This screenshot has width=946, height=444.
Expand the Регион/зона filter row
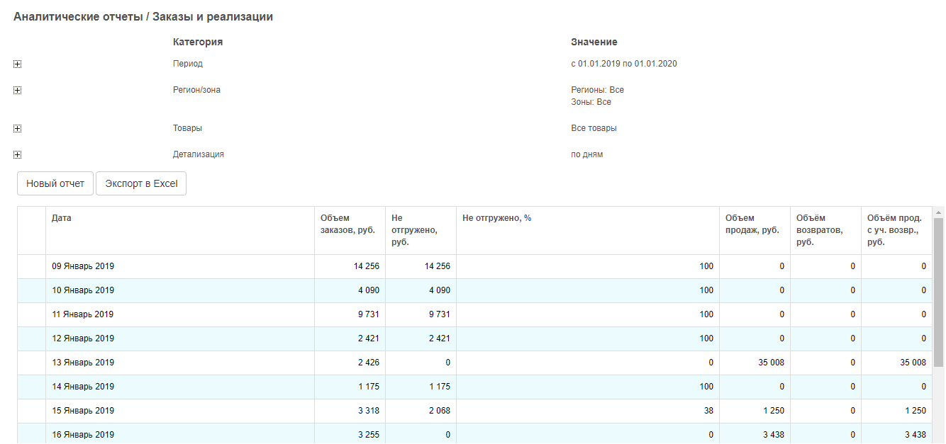pyautogui.click(x=17, y=90)
